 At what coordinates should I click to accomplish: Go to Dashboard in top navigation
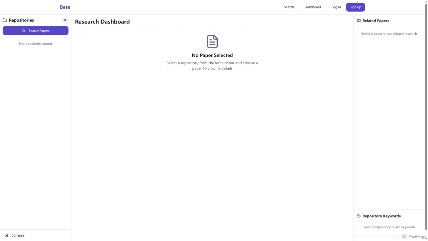tap(313, 7)
